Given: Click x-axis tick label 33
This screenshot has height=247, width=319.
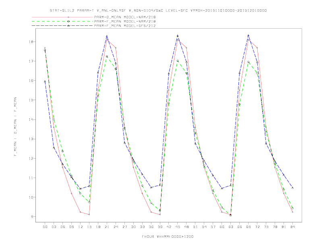Looking at the screenshot, I should pos(142,227).
